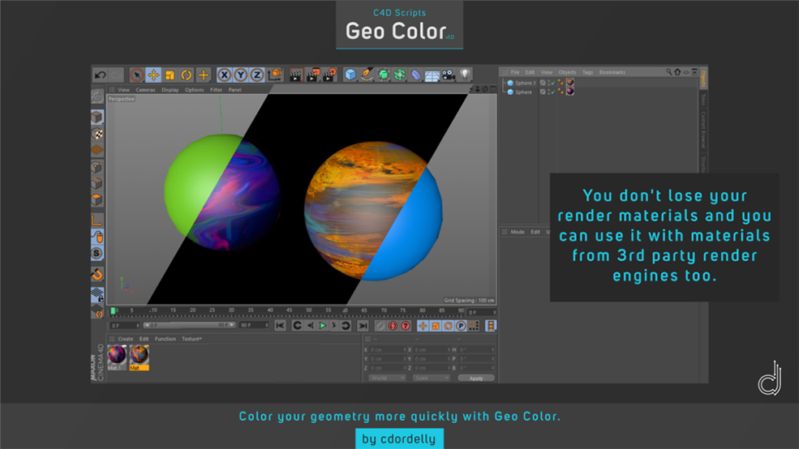
Task: Select the Mat material thumbnail
Action: pyautogui.click(x=139, y=357)
